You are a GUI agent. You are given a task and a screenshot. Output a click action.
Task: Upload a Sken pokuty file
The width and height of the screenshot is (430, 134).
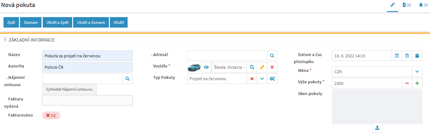377,128
